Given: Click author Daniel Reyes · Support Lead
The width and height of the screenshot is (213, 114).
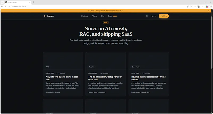Looking at the screenshot, I should (140, 93).
